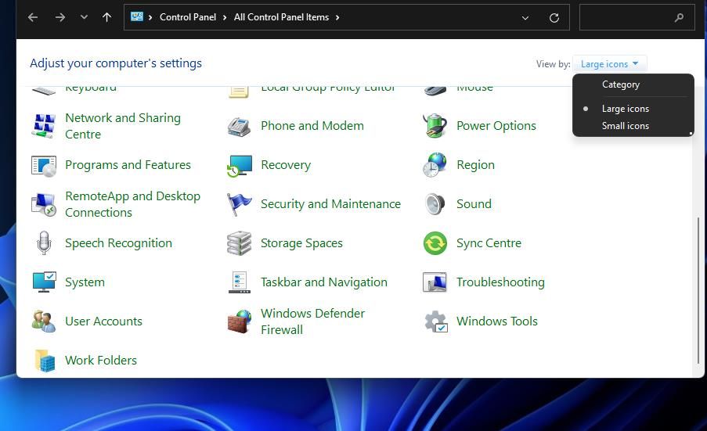Click the Taskbar and Navigation icon
This screenshot has width=707, height=431.
click(240, 282)
